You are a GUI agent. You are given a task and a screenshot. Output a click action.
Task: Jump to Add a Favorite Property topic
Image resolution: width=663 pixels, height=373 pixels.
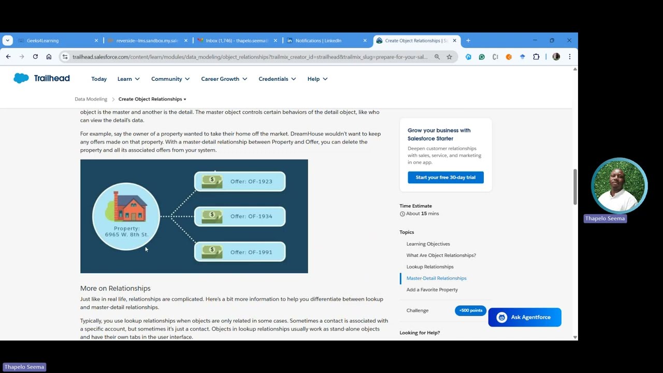(432, 290)
